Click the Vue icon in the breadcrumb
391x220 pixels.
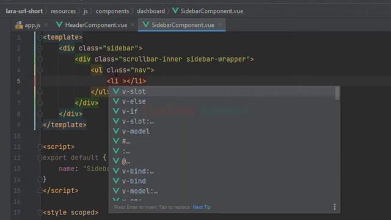(x=175, y=11)
